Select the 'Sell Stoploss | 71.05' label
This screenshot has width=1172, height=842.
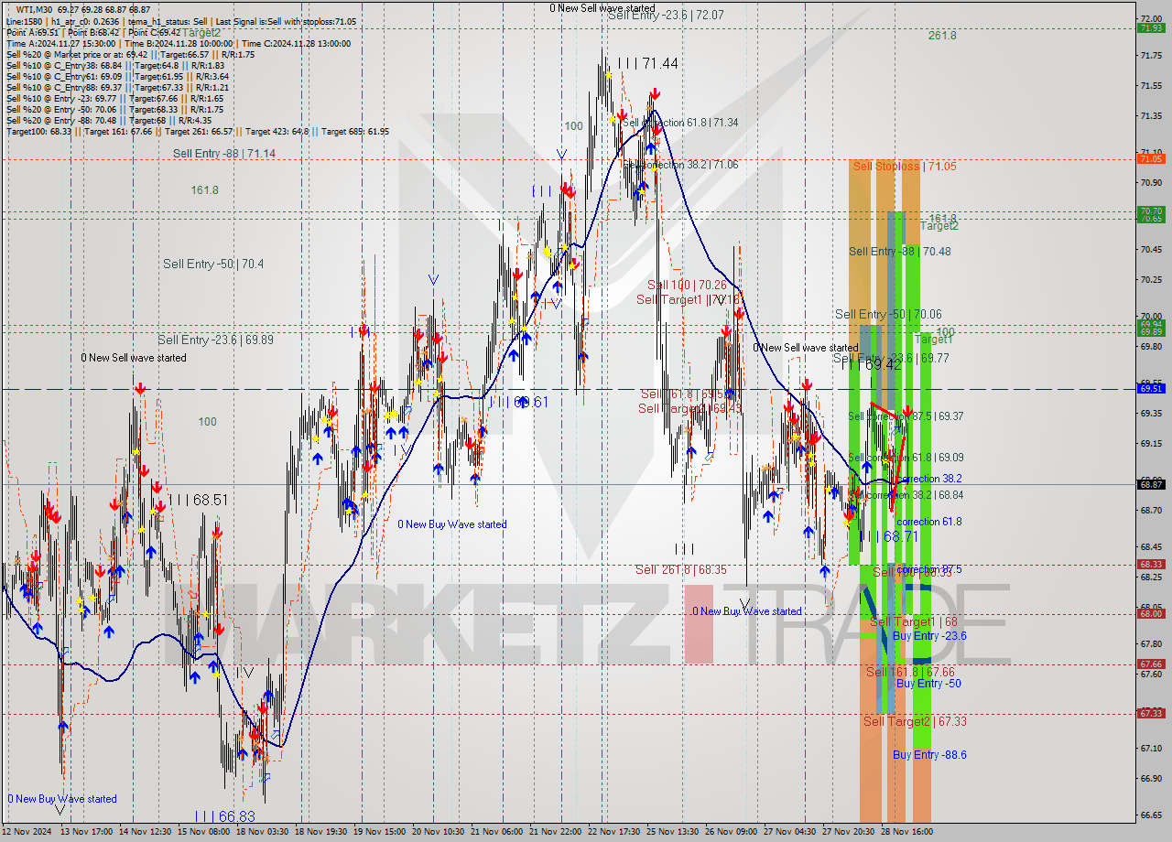[905, 166]
